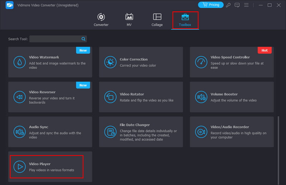Open the feedback chat bubble icon

237,5
